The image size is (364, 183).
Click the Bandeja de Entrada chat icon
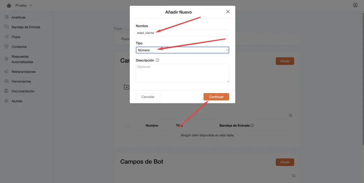(x=6, y=27)
